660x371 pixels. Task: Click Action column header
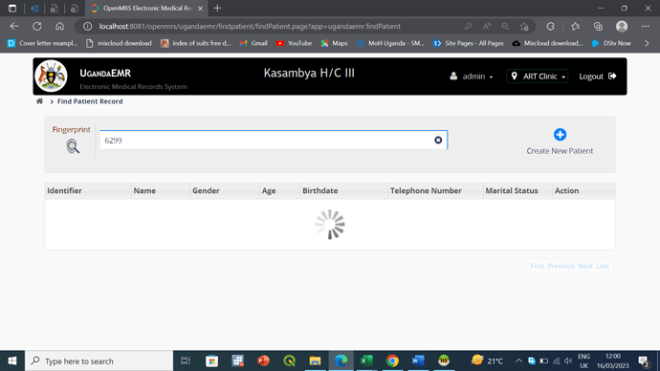[583, 190]
